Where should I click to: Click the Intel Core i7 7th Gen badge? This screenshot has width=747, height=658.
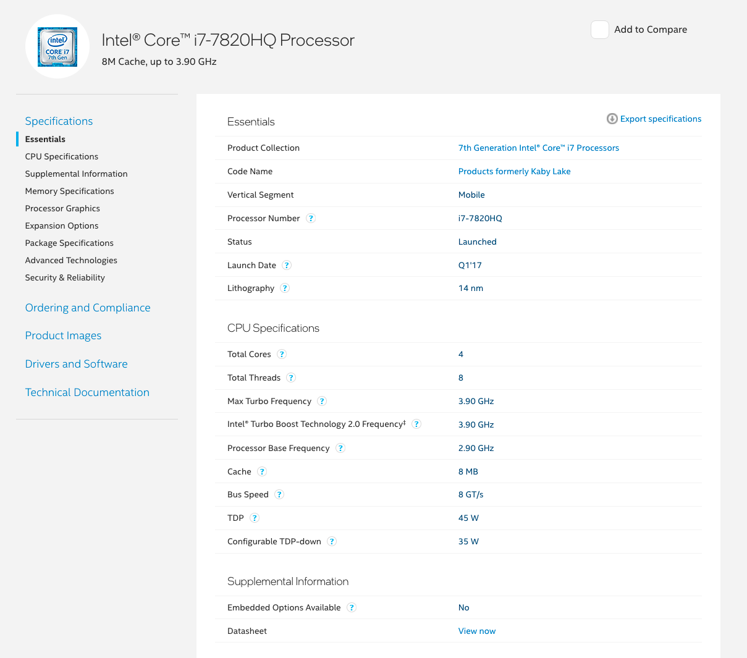tap(57, 46)
